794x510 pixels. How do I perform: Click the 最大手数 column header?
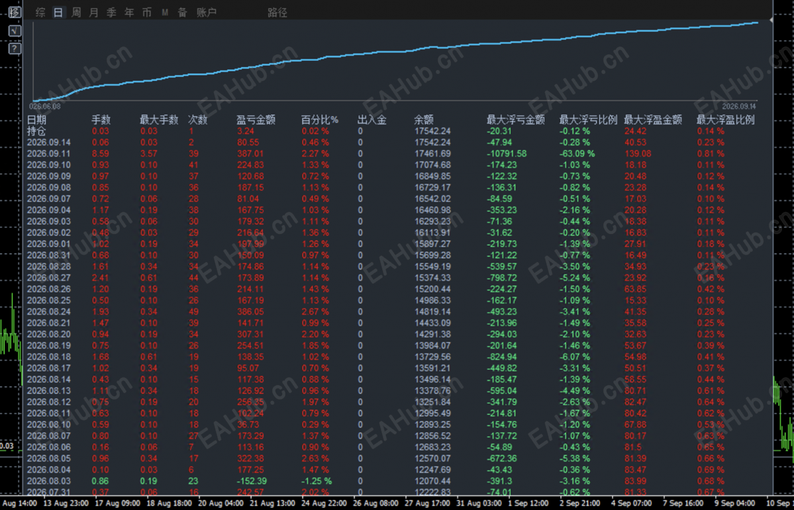pyautogui.click(x=159, y=120)
